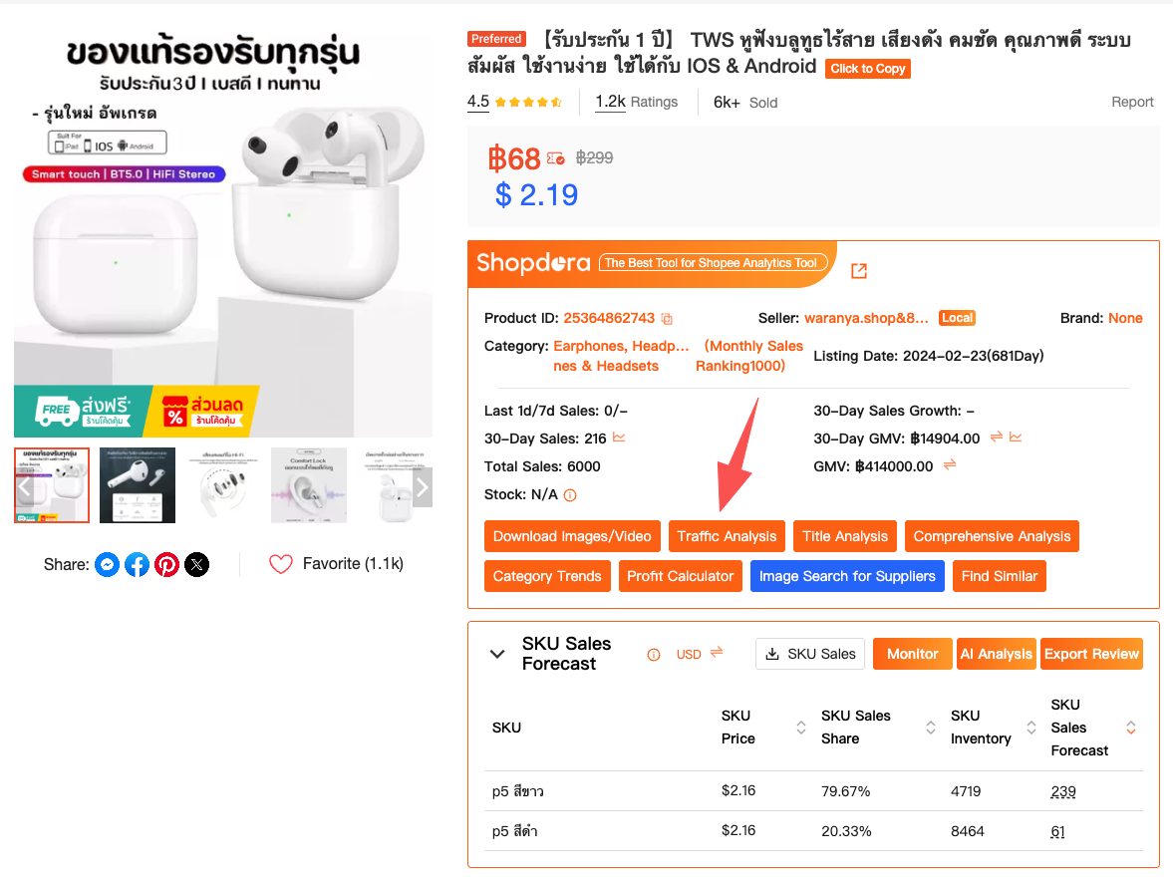Show next product thumbnails with right arrow

point(423,487)
